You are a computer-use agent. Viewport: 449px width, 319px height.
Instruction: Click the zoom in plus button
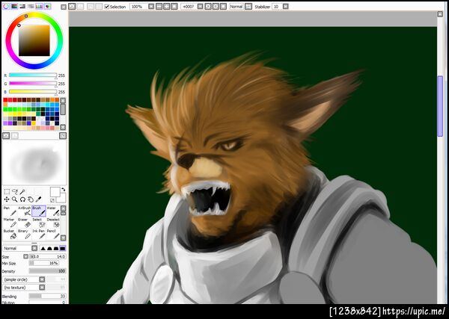(x=167, y=6)
